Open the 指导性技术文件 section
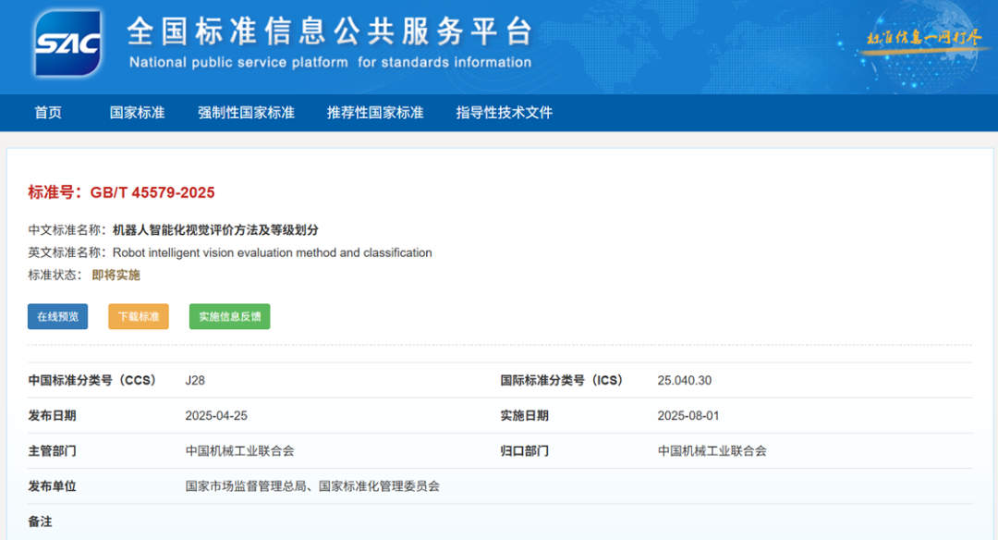Viewport: 998px width, 540px height. tap(503, 112)
